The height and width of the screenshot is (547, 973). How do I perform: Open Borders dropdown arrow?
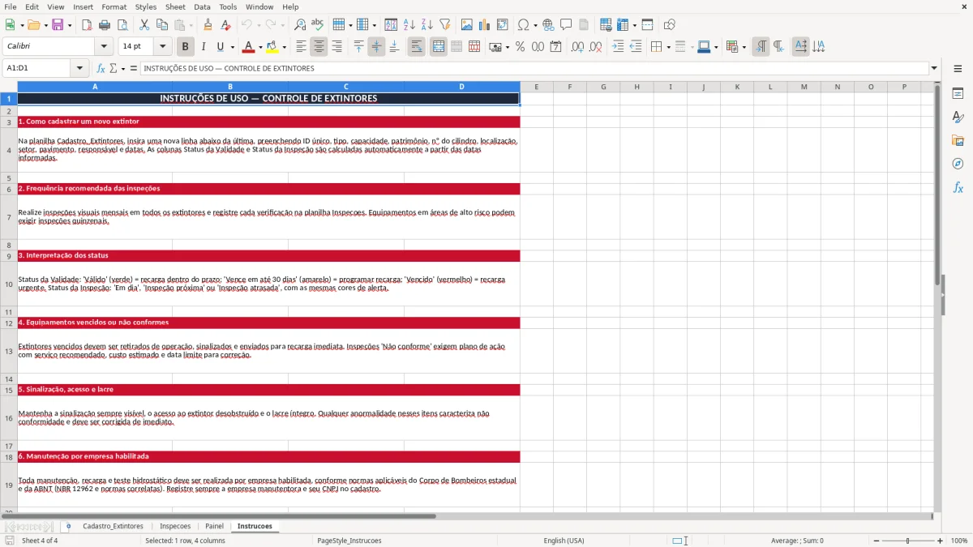coord(668,47)
